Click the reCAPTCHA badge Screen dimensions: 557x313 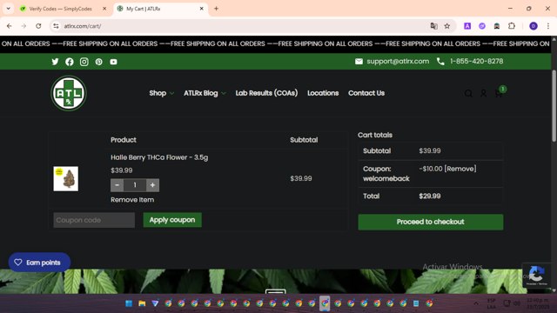tap(536, 275)
